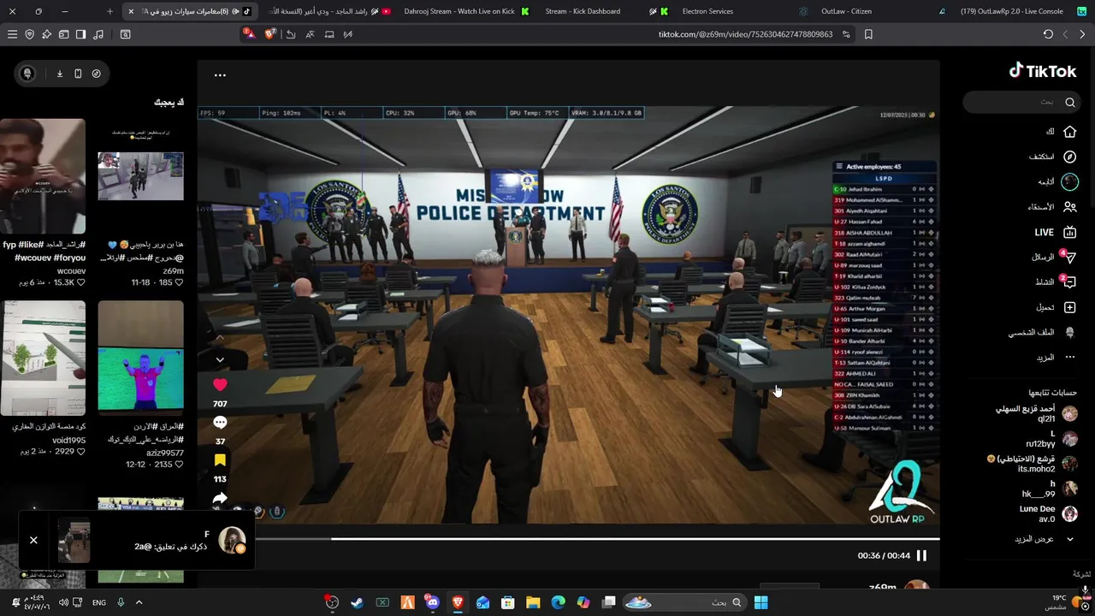Open Steam from the taskbar
This screenshot has width=1095, height=616.
(x=357, y=602)
